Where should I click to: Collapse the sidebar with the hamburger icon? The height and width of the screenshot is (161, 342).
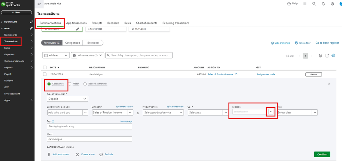click(39, 4)
